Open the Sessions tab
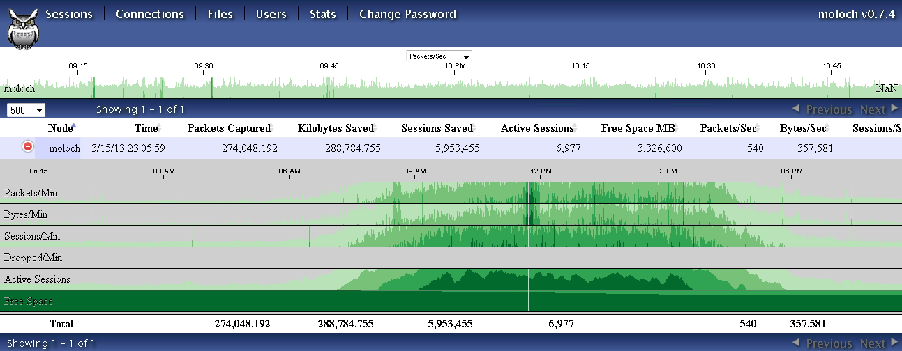Viewport: 902px width, 351px height. pos(69,14)
